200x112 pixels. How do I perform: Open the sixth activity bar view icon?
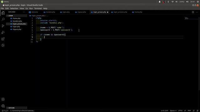pyautogui.click(x=3, y=45)
